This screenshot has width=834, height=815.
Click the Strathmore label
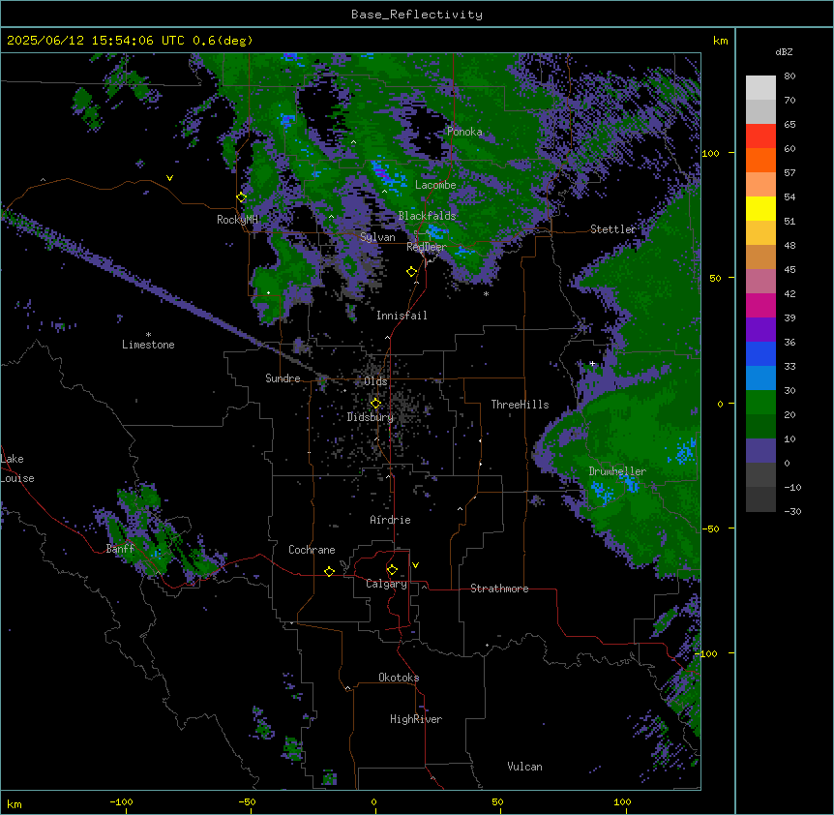499,589
